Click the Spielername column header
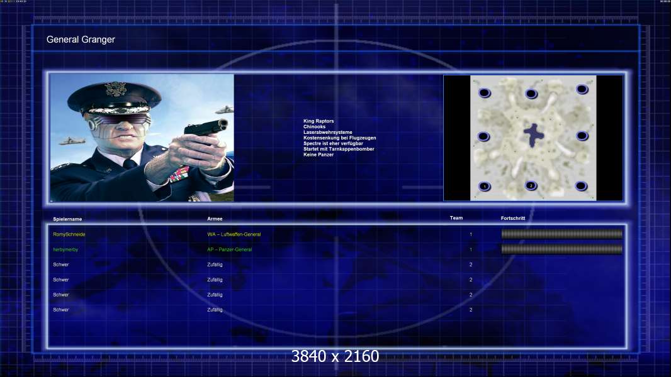Screen dimensions: 671x377 coord(67,219)
